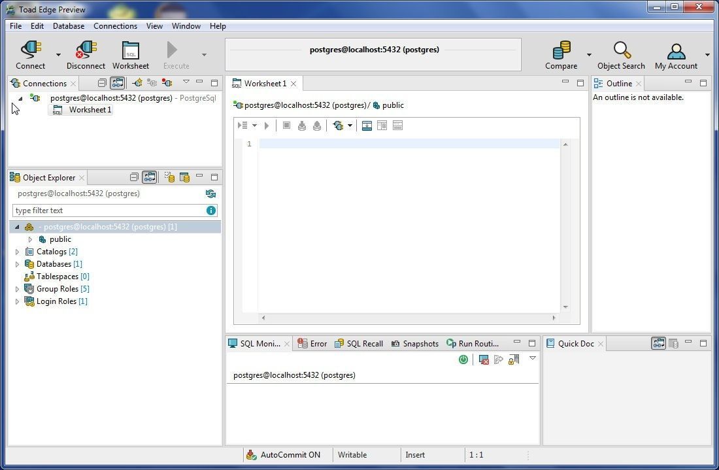Expand the Databases node
This screenshot has width=719, height=470.
tap(18, 264)
